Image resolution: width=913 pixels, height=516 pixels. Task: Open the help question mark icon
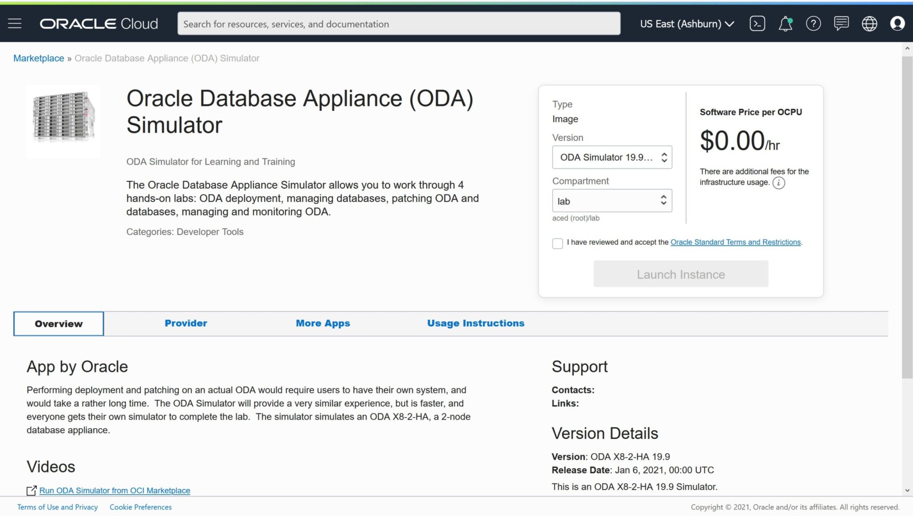pyautogui.click(x=814, y=24)
